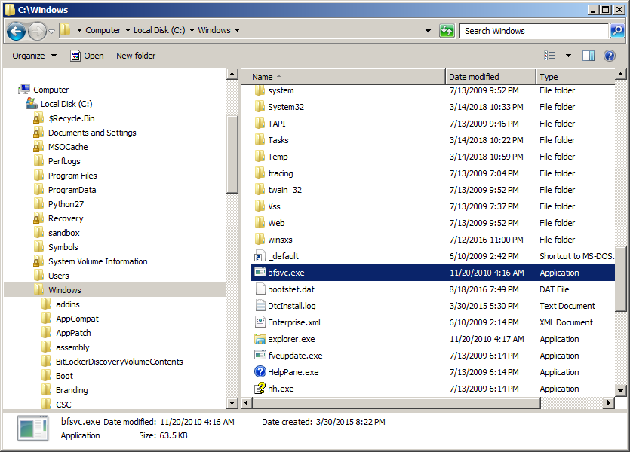Open the Help question mark icon
Screen dimensions: 630x452
point(610,56)
